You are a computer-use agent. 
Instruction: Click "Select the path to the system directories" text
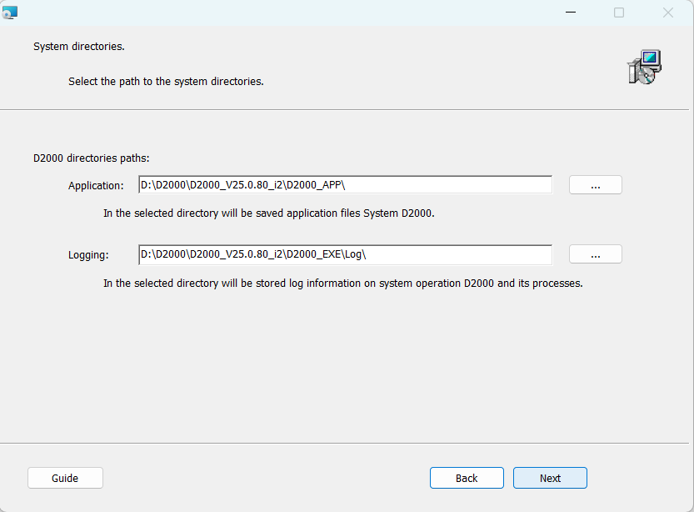166,82
